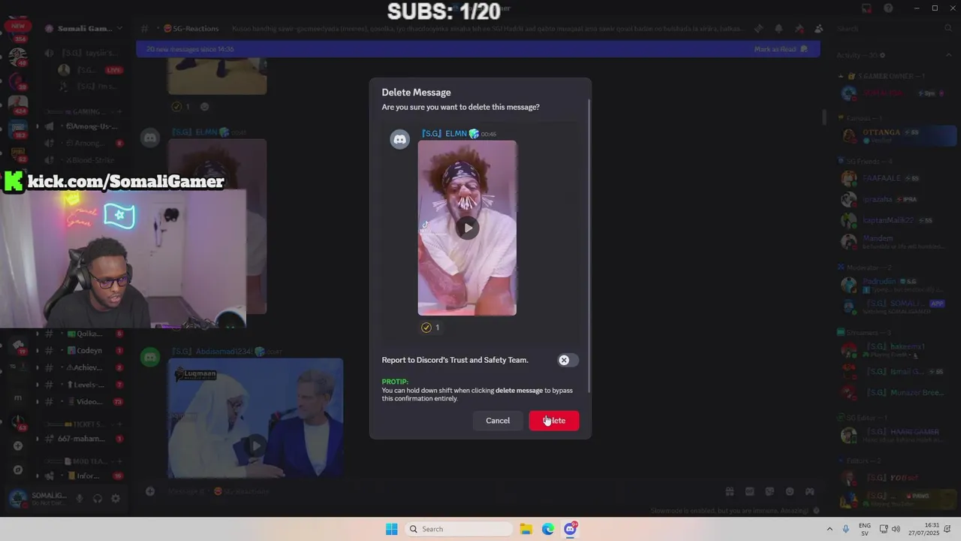Open File Explorer from the taskbar
Viewport: 961px width, 541px height.
(526, 529)
